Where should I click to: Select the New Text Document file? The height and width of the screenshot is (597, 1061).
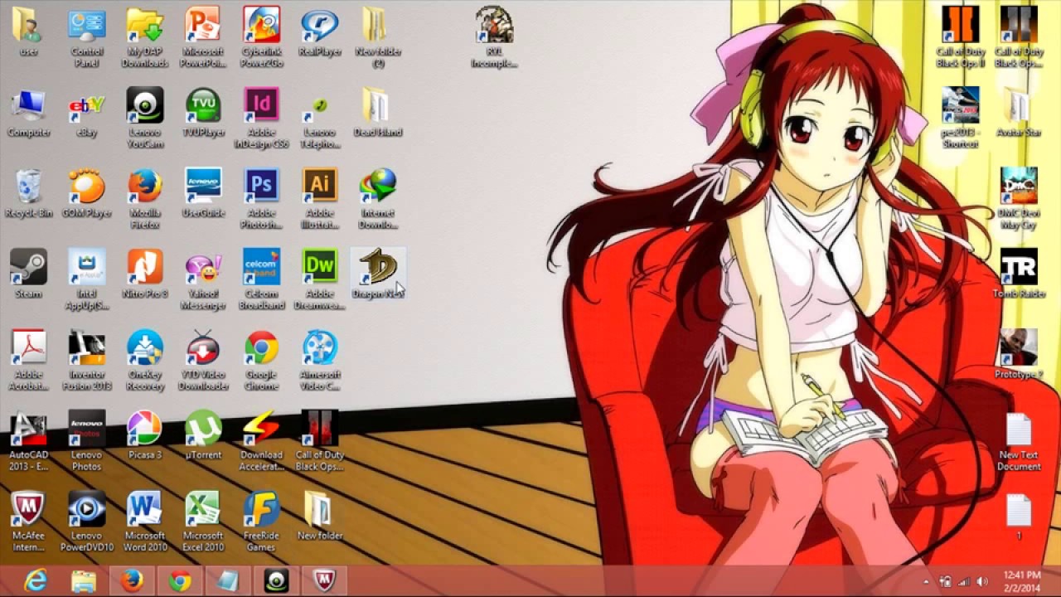pyautogui.click(x=1019, y=441)
